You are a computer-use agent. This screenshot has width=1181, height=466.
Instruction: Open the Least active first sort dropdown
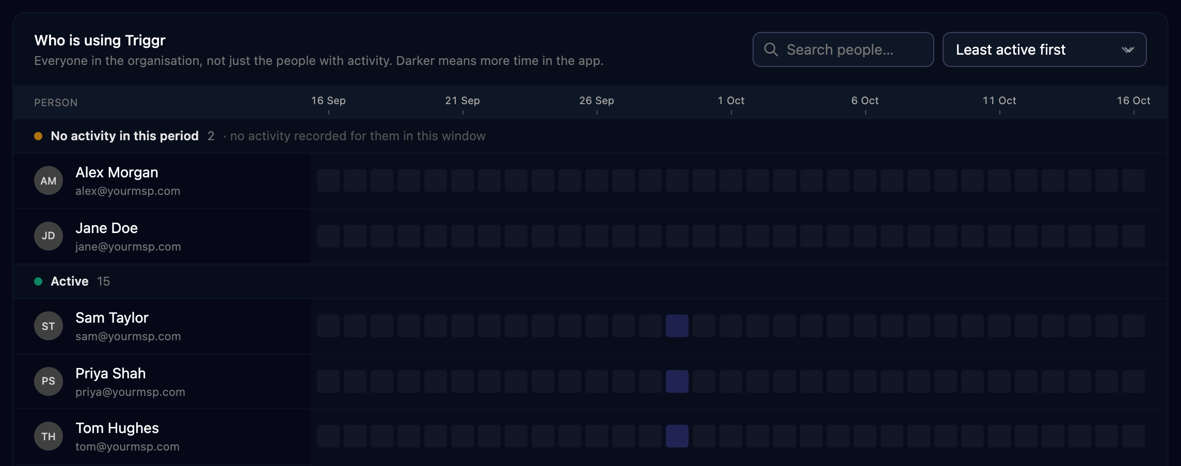click(1044, 49)
